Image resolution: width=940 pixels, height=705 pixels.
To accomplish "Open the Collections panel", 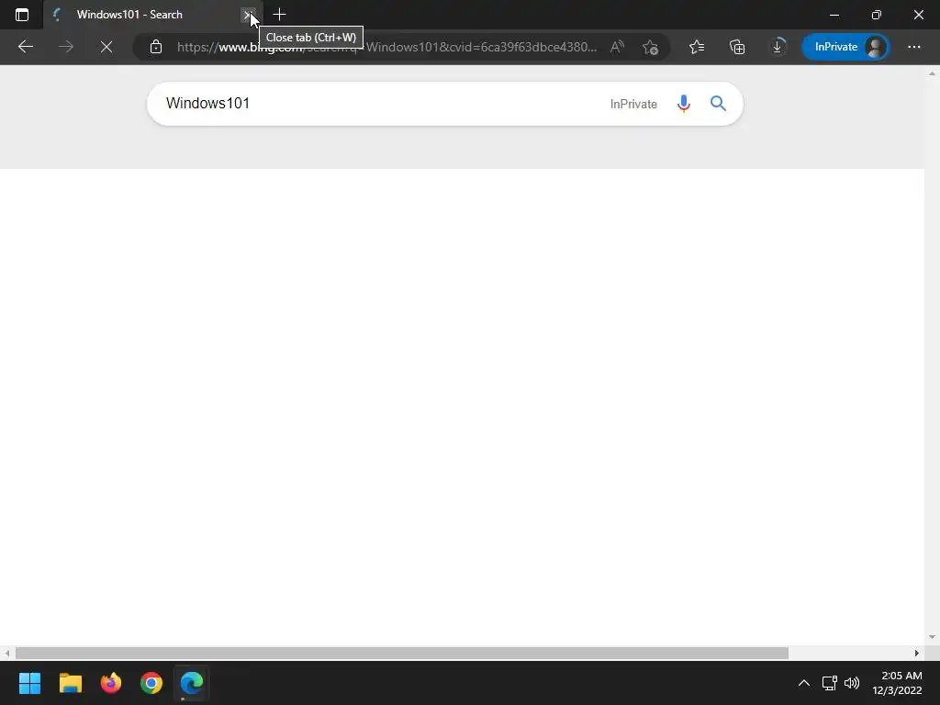I will click(737, 47).
